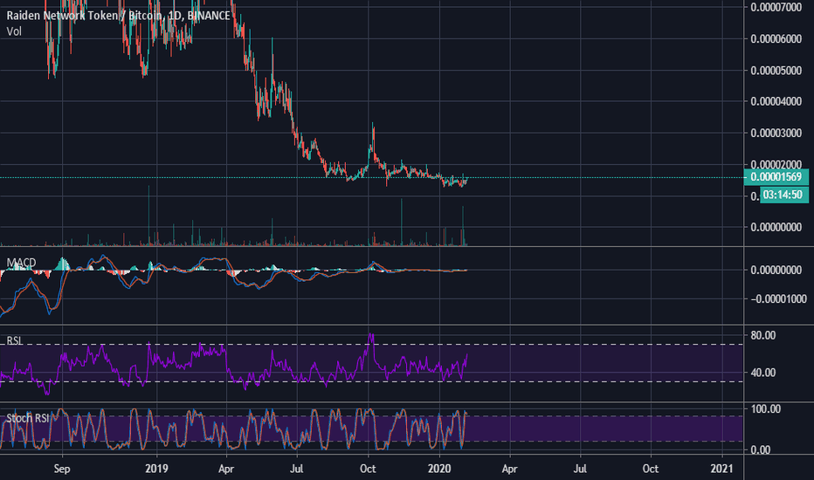The width and height of the screenshot is (814, 480).
Task: Click the 40.00 RSI axis label
Action: [763, 373]
